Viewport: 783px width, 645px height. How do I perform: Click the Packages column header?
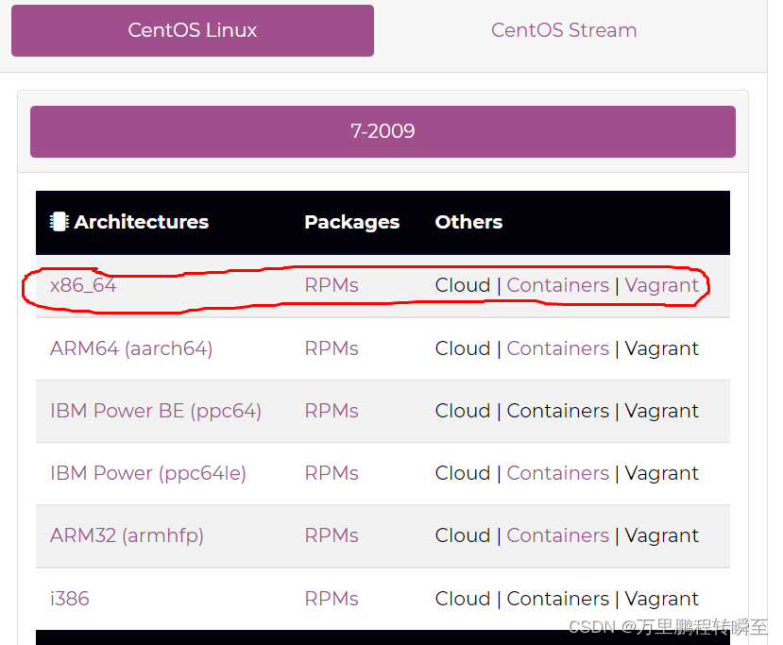pos(352,222)
